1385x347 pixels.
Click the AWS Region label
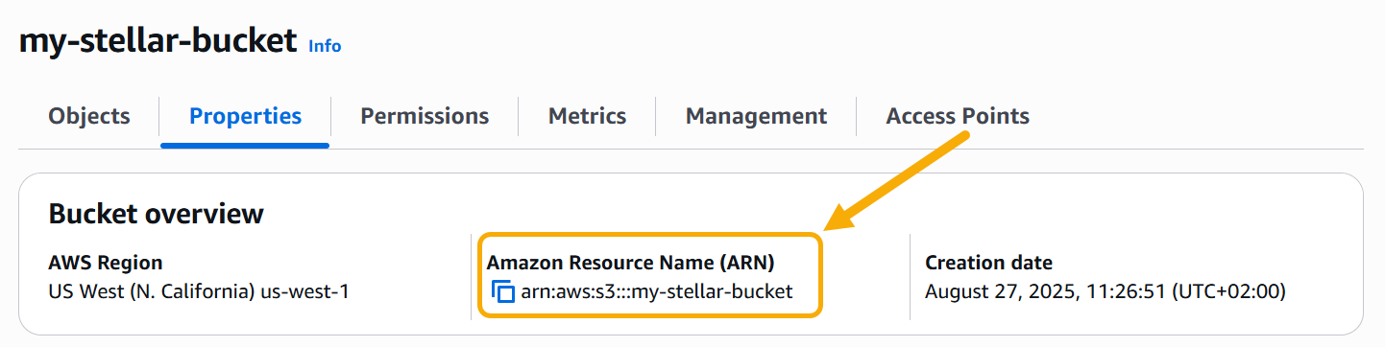[105, 263]
